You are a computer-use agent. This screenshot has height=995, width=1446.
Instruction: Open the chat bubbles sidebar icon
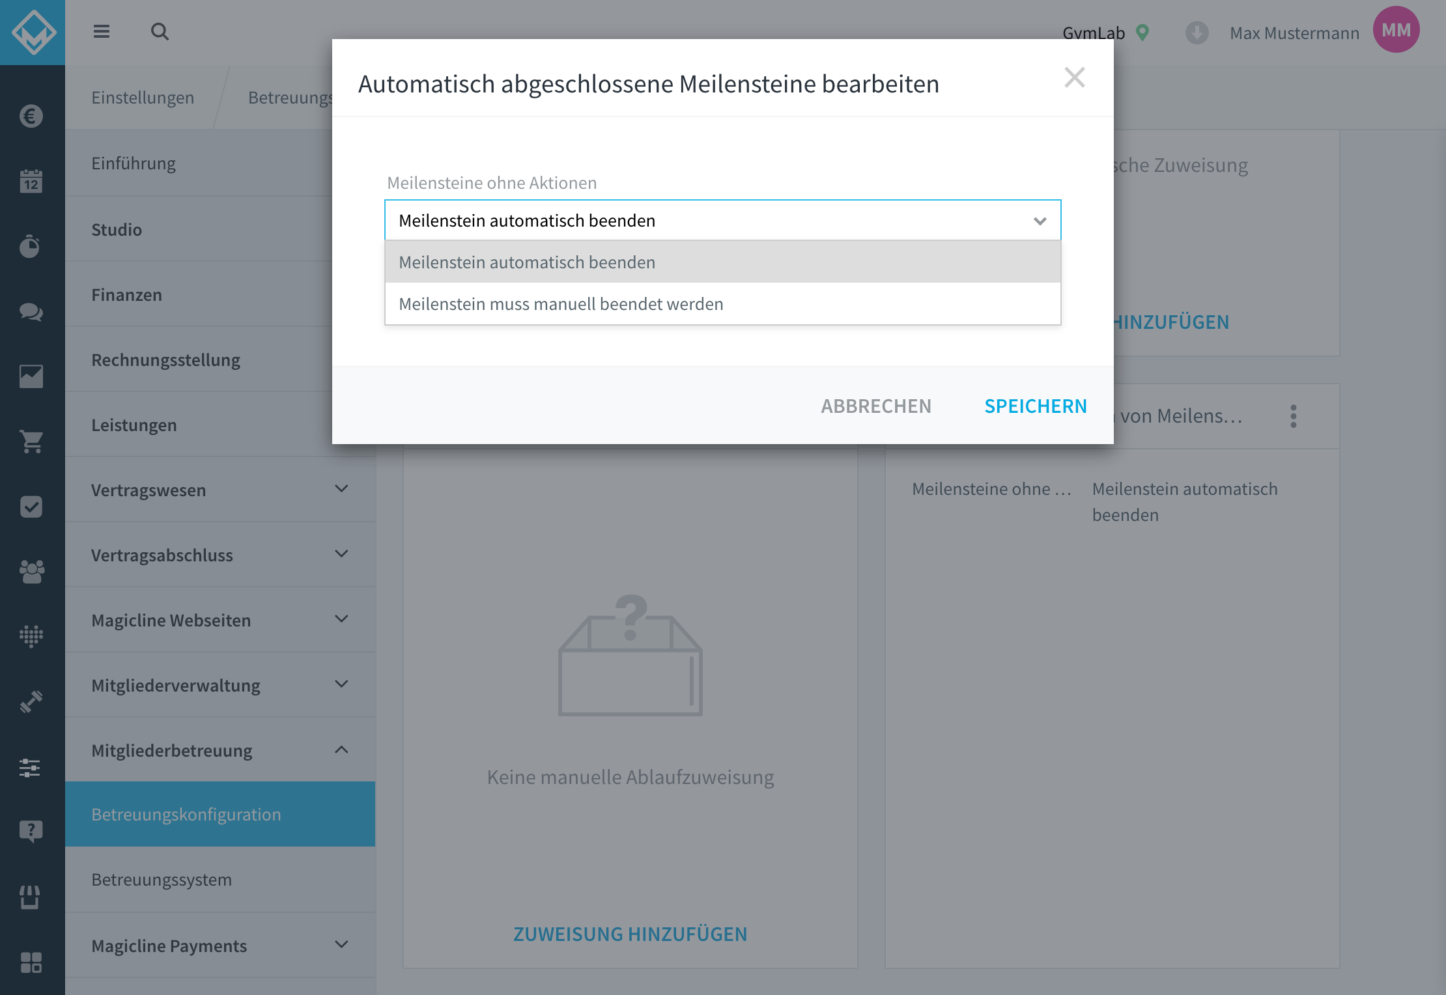(31, 312)
